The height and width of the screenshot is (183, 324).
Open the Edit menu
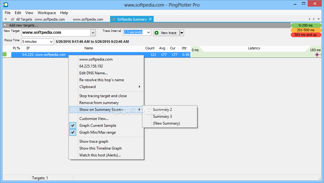point(18,13)
